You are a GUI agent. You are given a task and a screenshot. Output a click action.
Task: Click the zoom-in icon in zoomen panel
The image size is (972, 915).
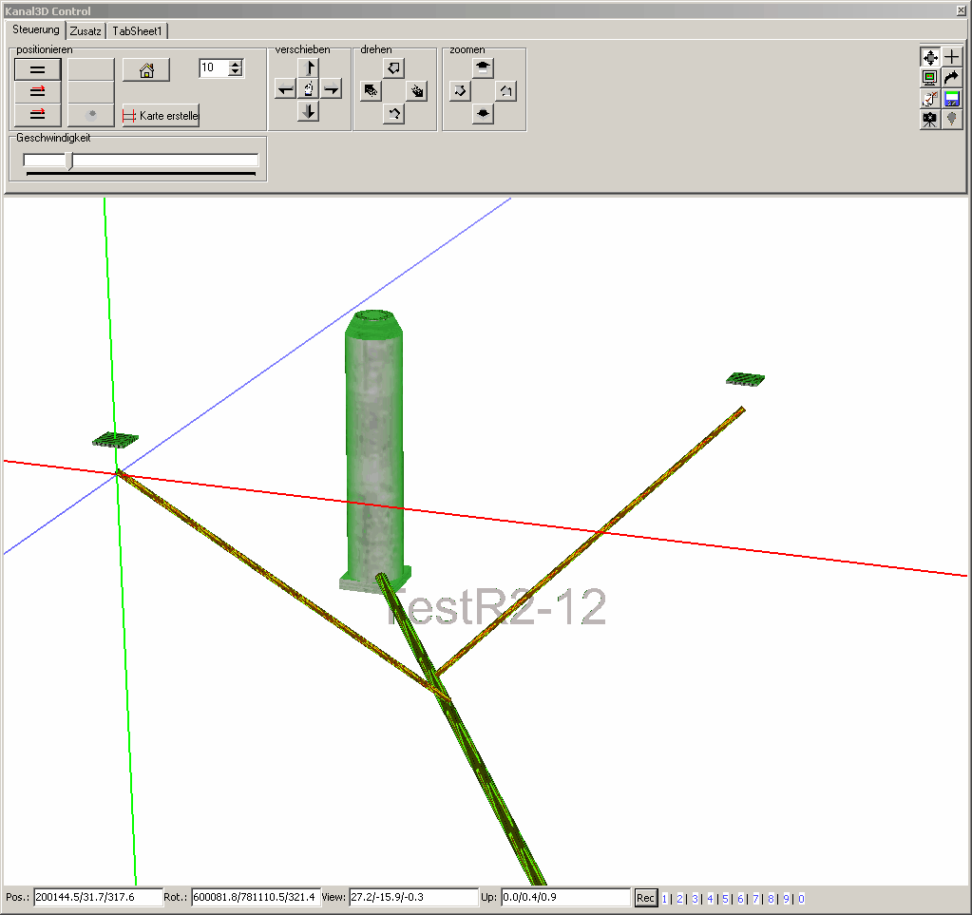483,67
